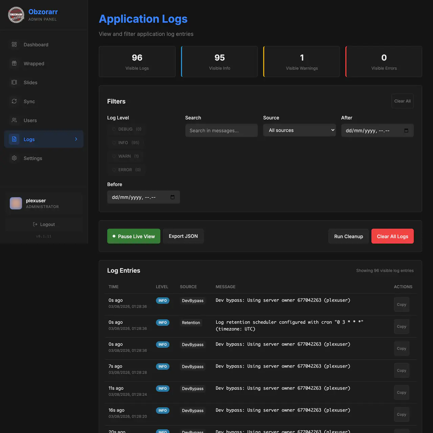Copy the 11s ago log entry
Viewport: 433px width, 433px height.
coord(402,392)
